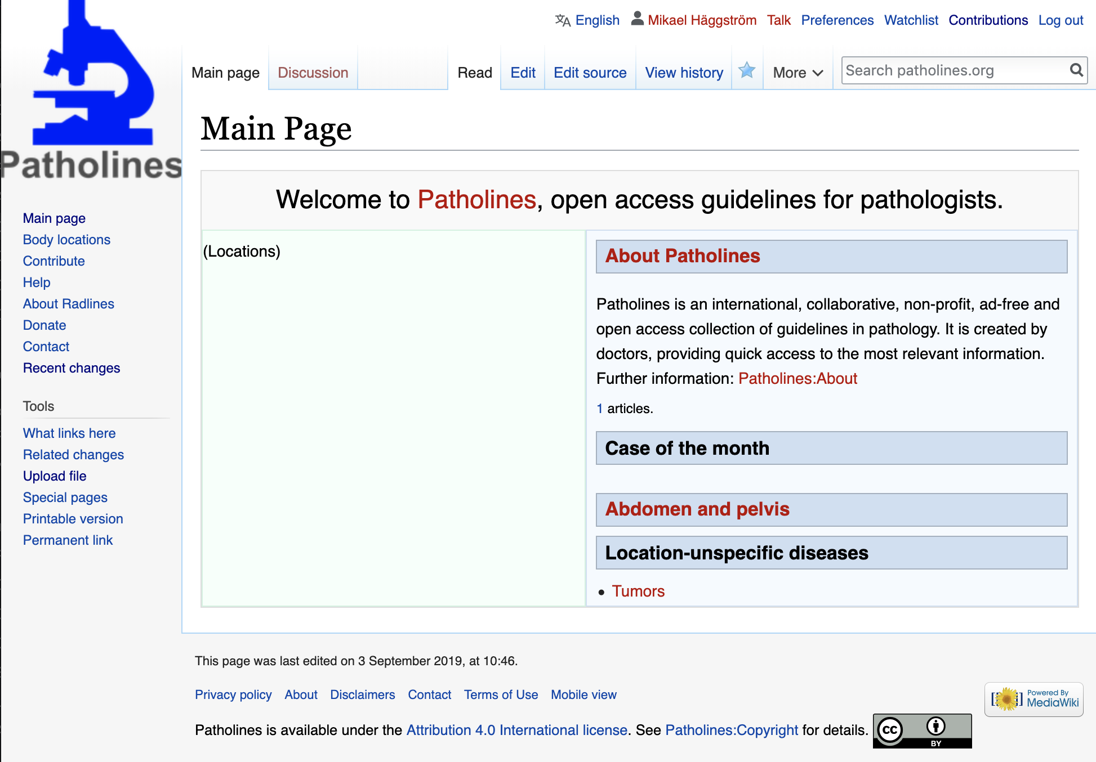Open the Patholines:Copyright link
The height and width of the screenshot is (762, 1096).
coord(732,730)
